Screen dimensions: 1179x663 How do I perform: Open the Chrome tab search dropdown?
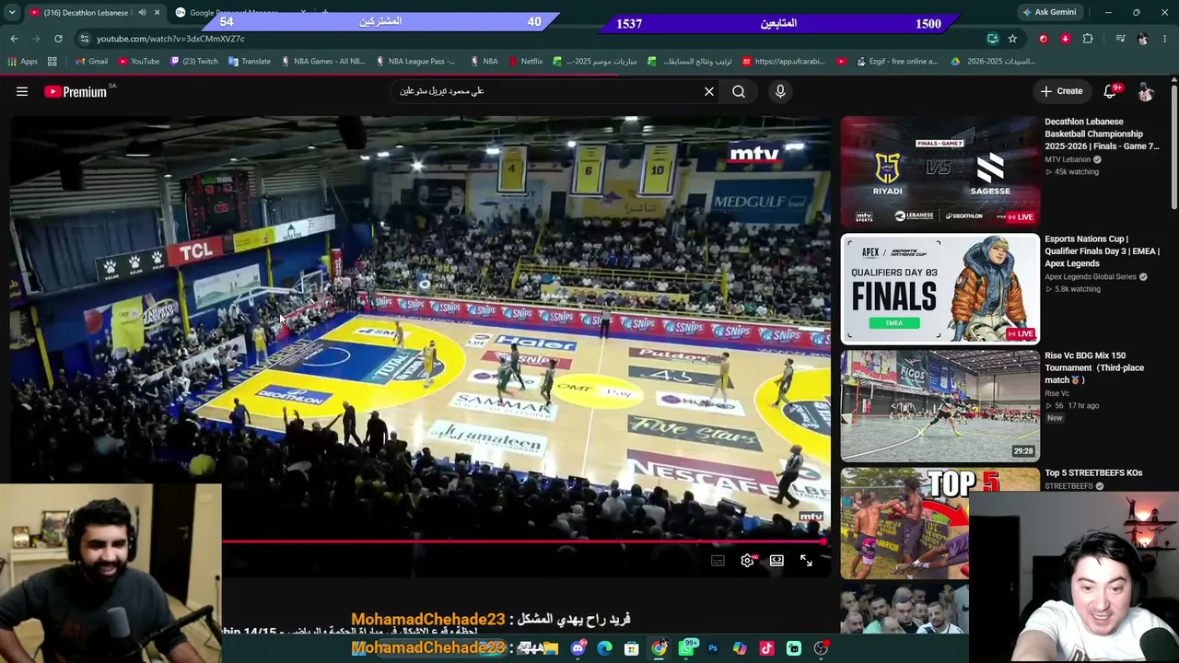coord(12,12)
